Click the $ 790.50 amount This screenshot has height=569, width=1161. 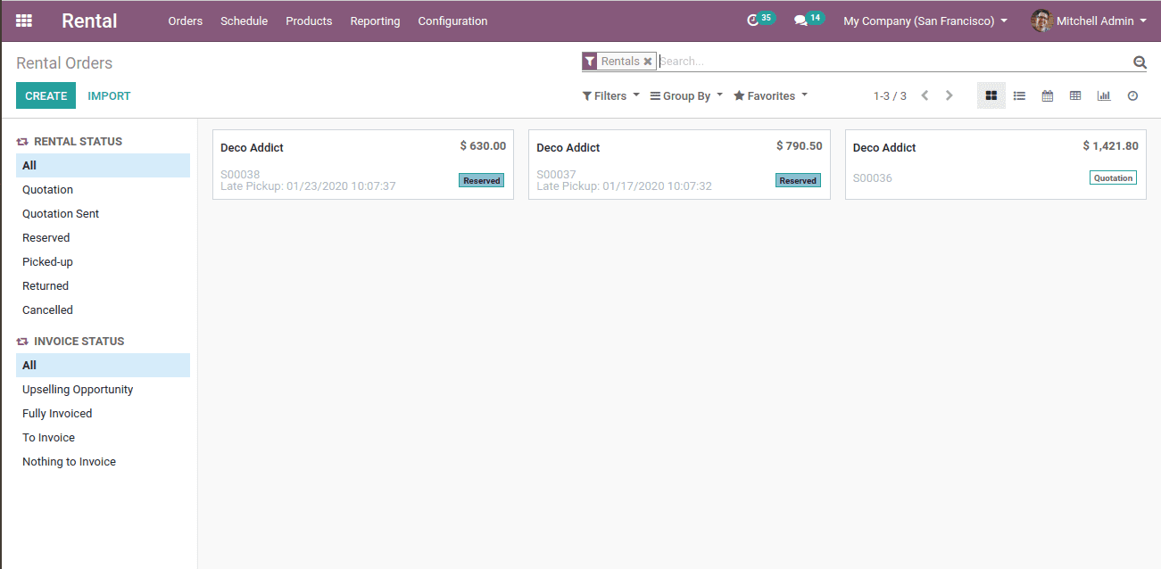(800, 145)
